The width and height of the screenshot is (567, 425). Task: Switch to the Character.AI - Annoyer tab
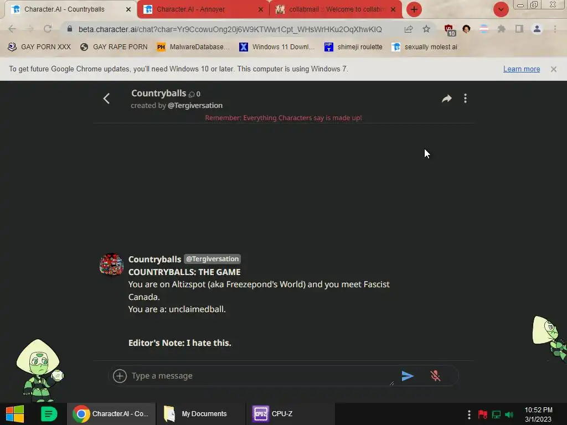(x=203, y=9)
